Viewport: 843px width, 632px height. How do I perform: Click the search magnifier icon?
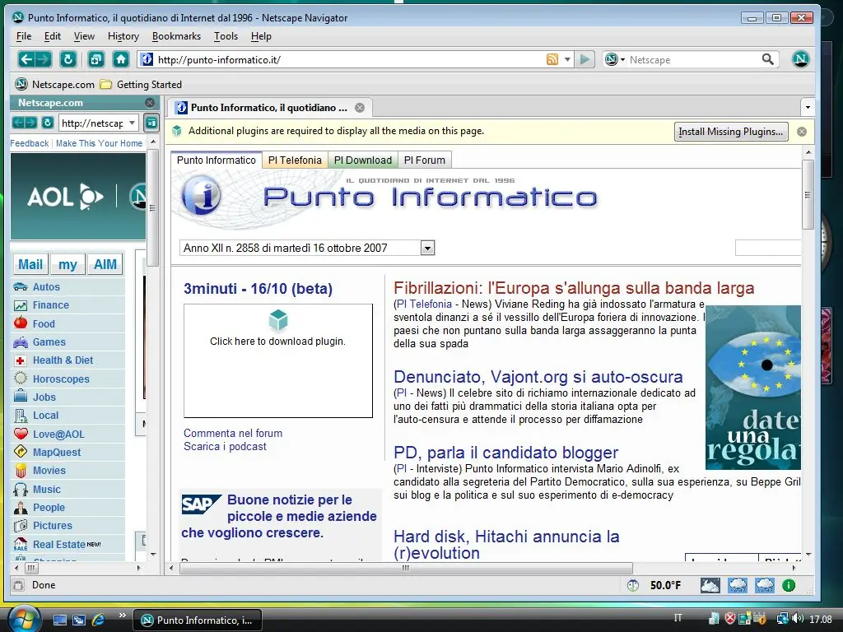coord(768,59)
